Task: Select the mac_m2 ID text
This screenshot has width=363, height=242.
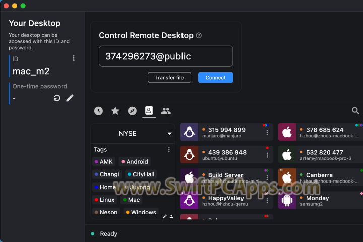Action: [31, 71]
